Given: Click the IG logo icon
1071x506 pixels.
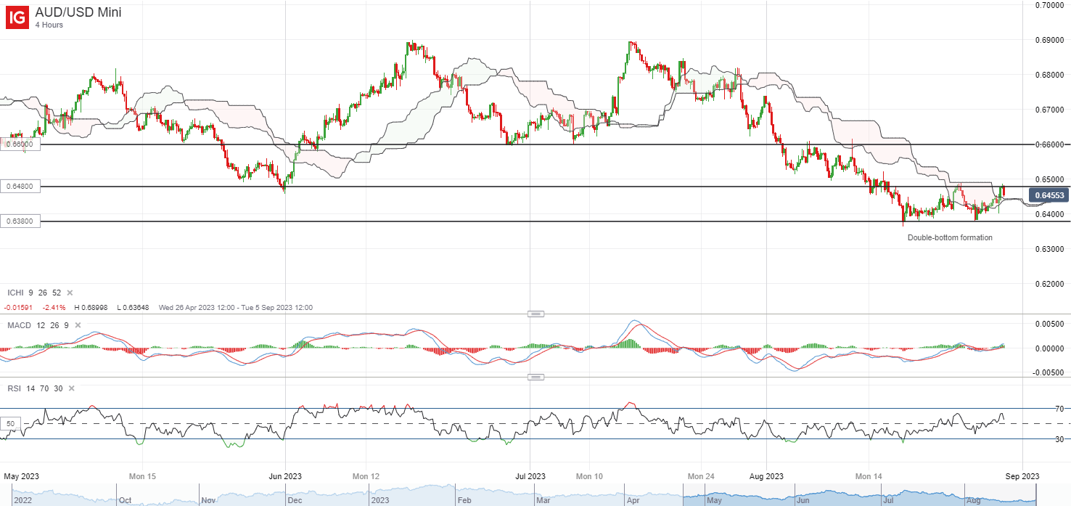Looking at the screenshot, I should (17, 17).
